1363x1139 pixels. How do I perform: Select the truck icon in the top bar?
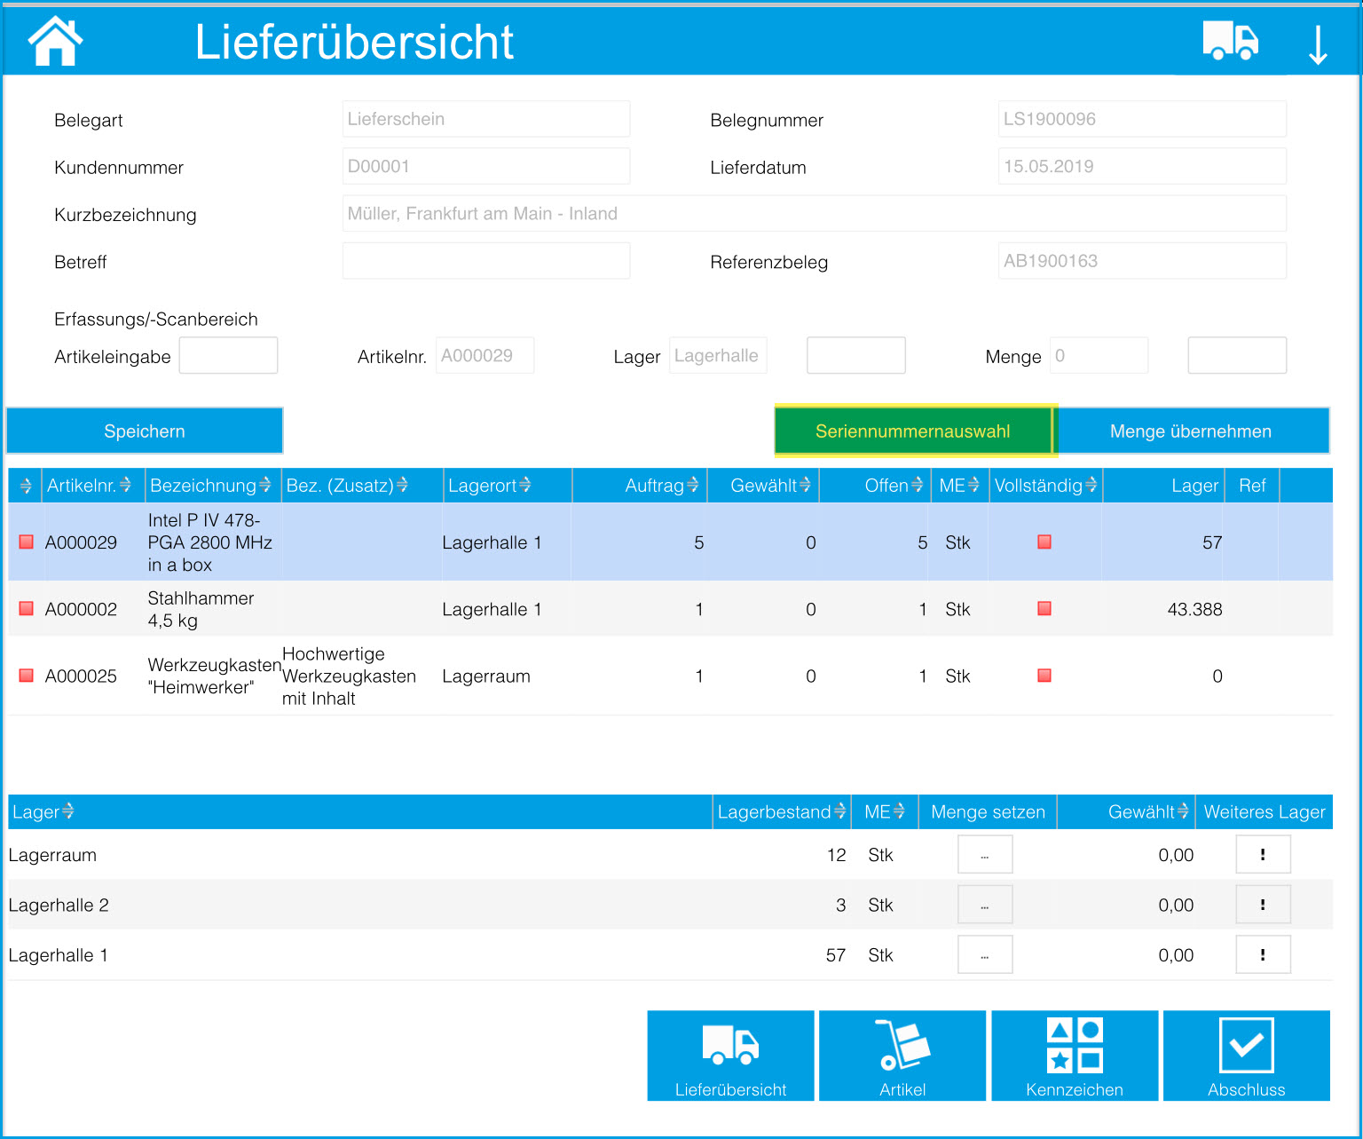(1230, 40)
